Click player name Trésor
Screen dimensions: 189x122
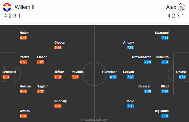(59, 72)
